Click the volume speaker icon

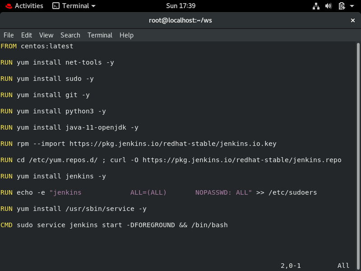329,6
